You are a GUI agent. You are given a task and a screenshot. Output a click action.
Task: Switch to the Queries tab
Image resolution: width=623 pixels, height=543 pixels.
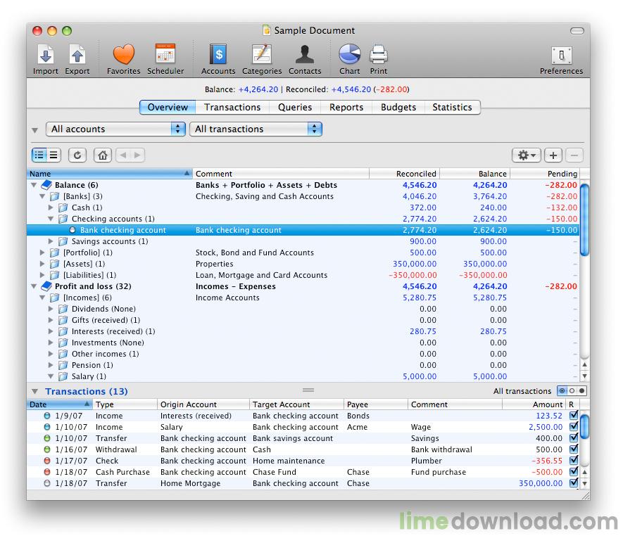pyautogui.click(x=295, y=107)
